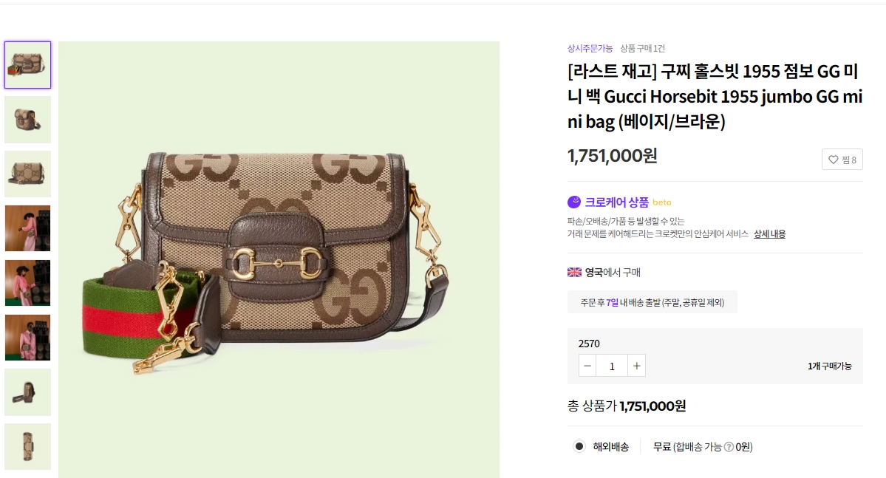886x478 pixels.
Task: Click the main Gucci bag product image
Action: pyautogui.click(x=279, y=259)
